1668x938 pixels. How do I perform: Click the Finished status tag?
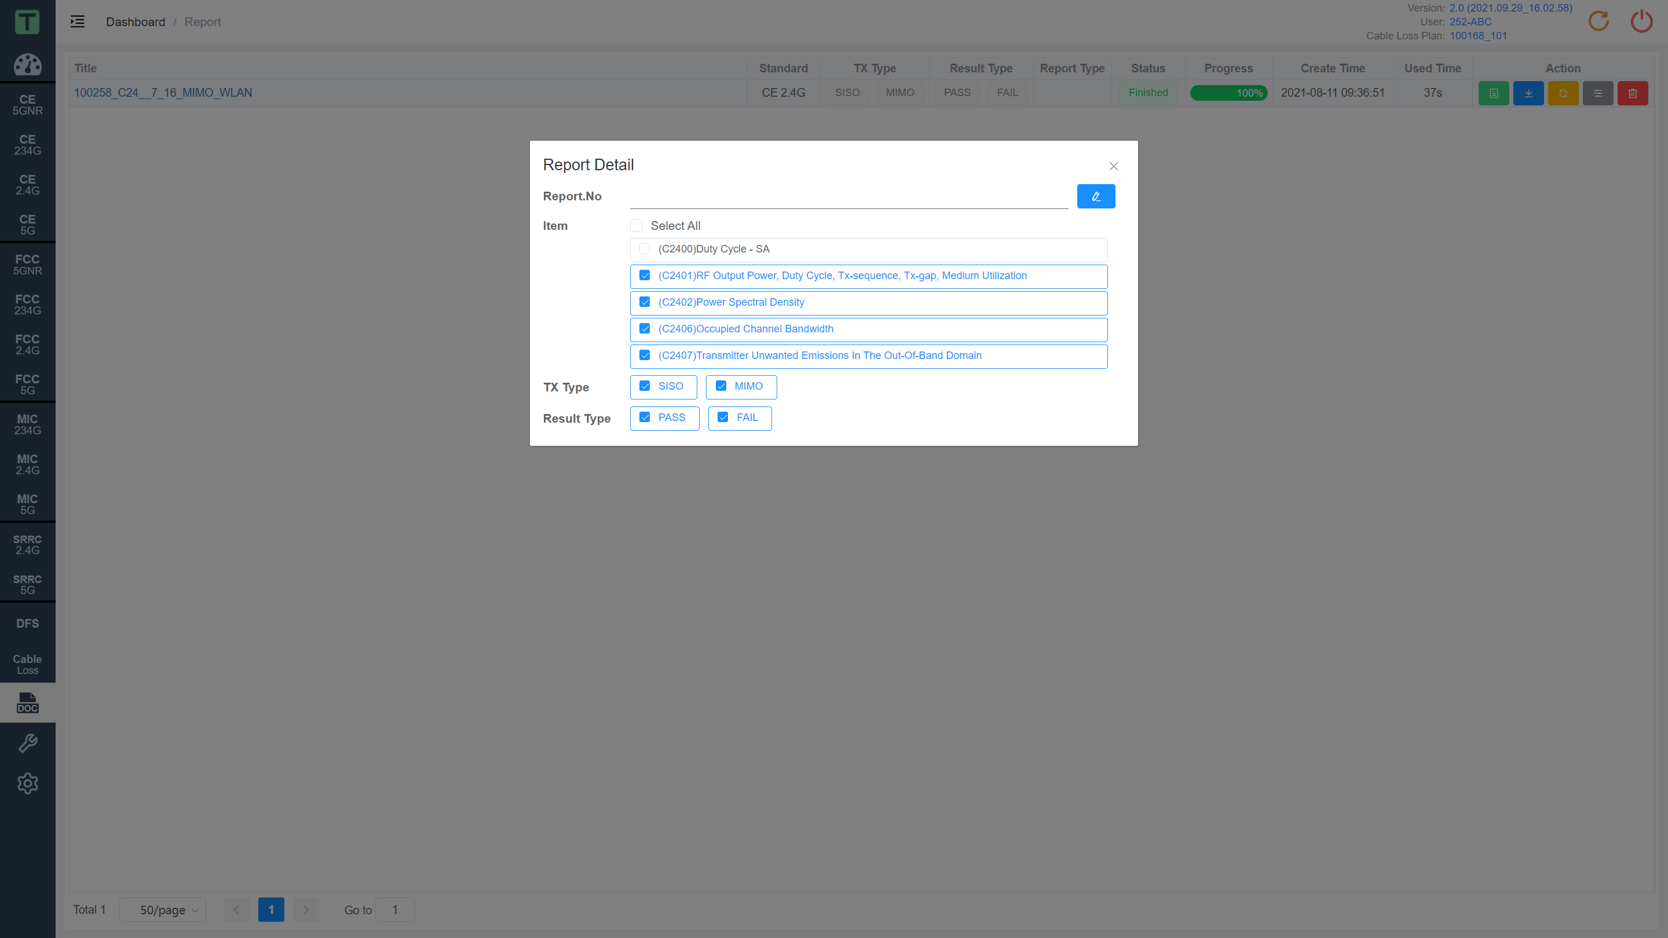click(x=1147, y=93)
